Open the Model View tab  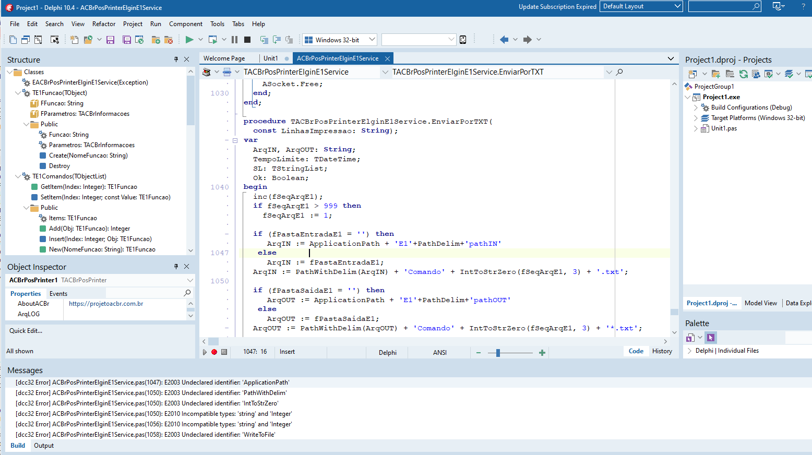[x=761, y=303]
